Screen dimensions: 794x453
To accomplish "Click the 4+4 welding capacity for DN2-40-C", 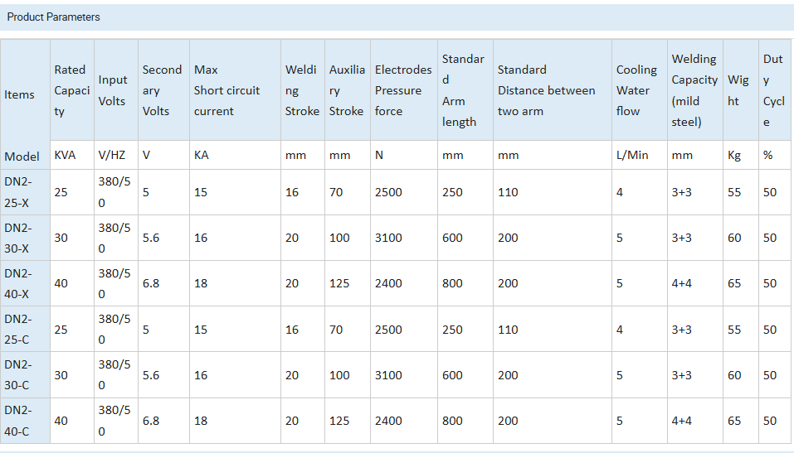I will [x=682, y=421].
